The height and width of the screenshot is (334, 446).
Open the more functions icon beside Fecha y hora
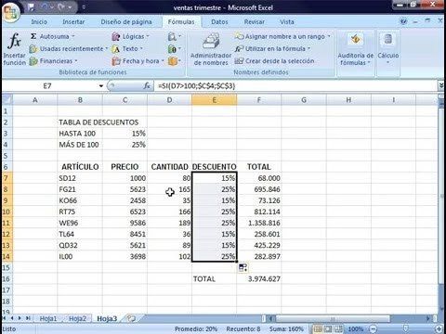pyautogui.click(x=174, y=61)
